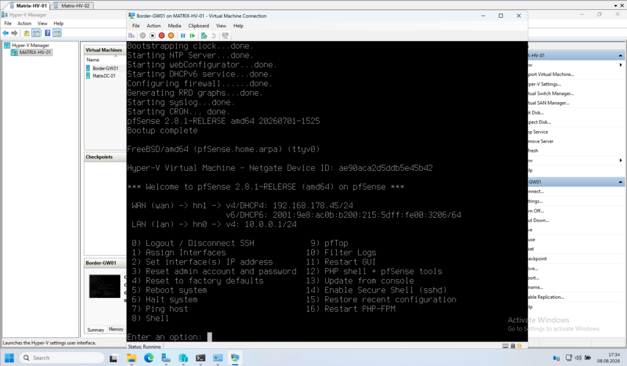The width and height of the screenshot is (627, 366).
Task: Save VM state with the orange icon
Action: coord(171,35)
